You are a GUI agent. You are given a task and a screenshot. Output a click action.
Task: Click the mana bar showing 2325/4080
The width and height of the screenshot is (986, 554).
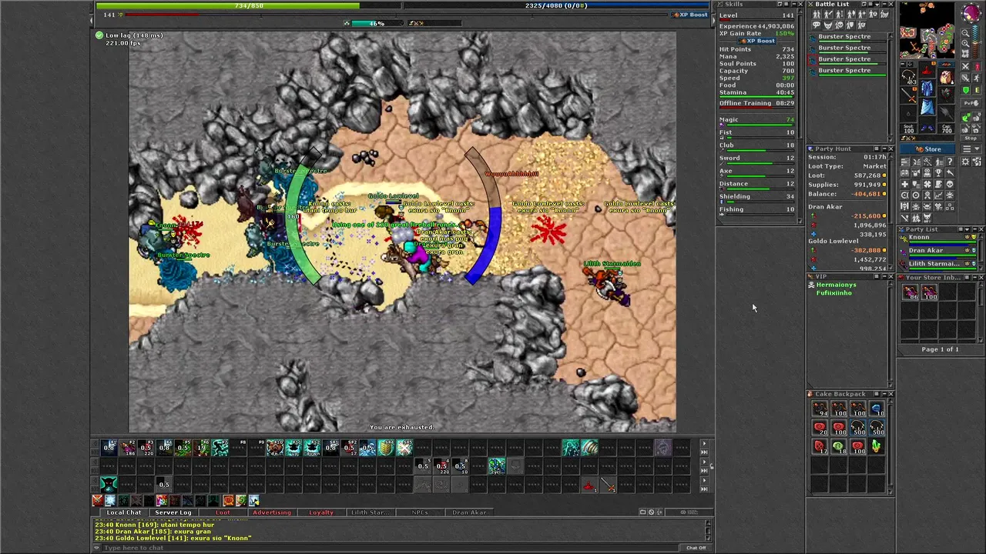556,5
